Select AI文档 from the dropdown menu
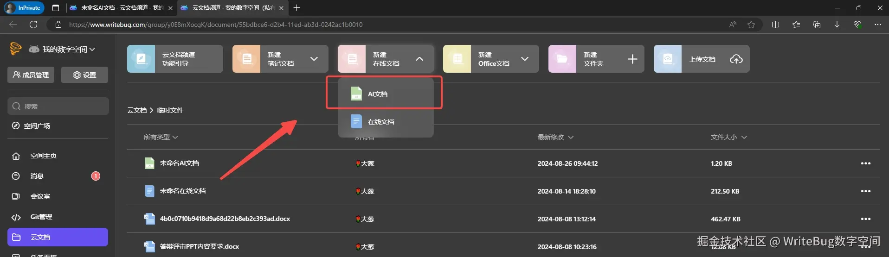 (386, 94)
